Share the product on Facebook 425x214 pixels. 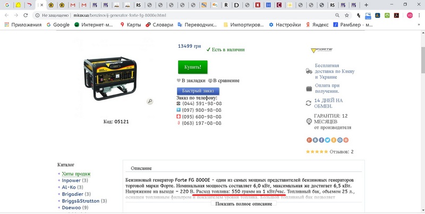click(321, 140)
